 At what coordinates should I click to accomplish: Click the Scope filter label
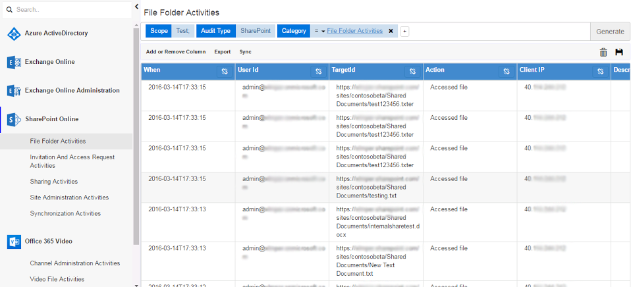(159, 31)
